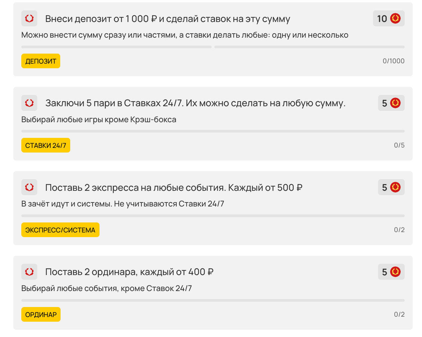
Task: Click the progress bar of the 5 пари task
Action: pos(213,131)
